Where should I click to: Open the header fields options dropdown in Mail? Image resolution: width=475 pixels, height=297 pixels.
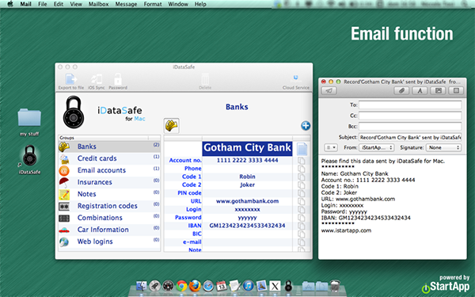click(x=331, y=148)
